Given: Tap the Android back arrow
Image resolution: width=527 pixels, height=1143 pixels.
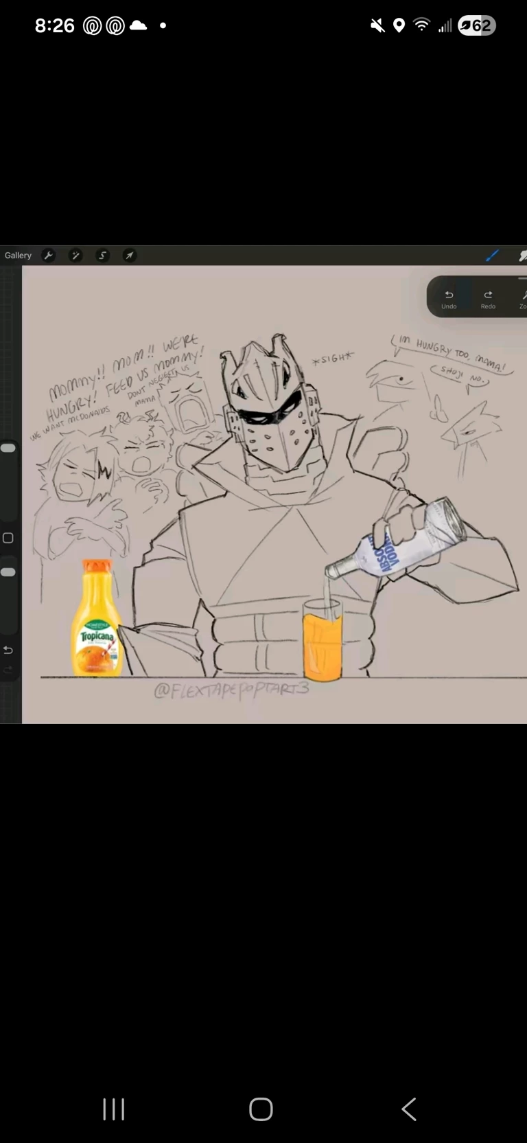Looking at the screenshot, I should 409,1109.
